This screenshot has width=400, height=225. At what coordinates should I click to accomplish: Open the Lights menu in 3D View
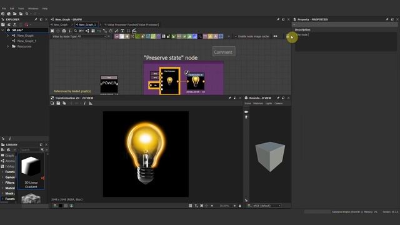(x=269, y=103)
